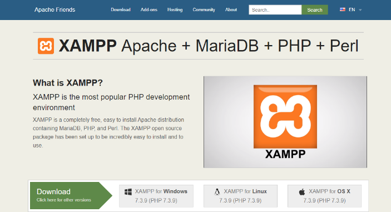Click the Apple logo icon for OS X
The width and height of the screenshot is (391, 212).
tap(301, 192)
